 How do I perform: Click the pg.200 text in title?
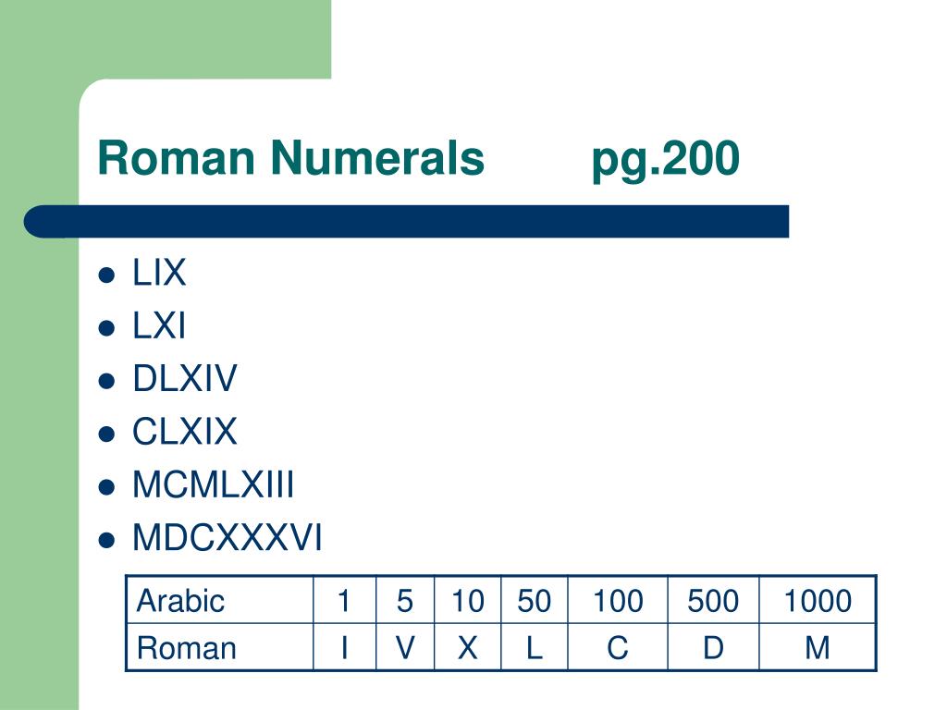coord(666,160)
